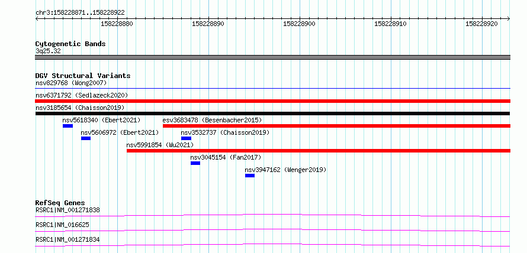The width and height of the screenshot is (527, 253).
Task: Open the nsv3185654 (Chaisson2019) label
Action: pos(80,108)
